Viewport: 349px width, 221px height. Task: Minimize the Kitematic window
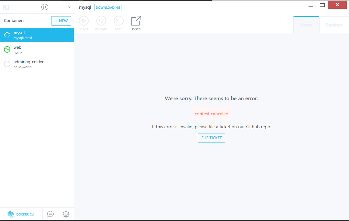[311, 7]
